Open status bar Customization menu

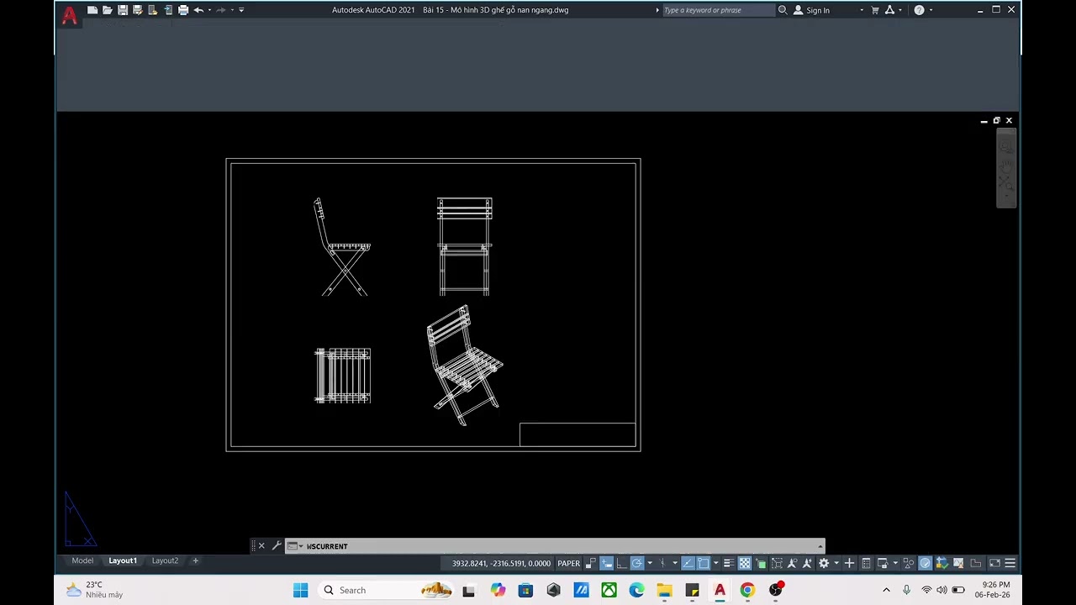[x=1010, y=563]
